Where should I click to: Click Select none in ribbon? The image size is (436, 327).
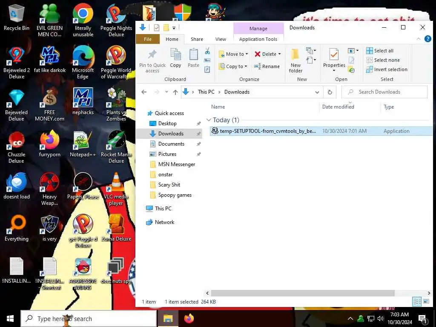(x=383, y=60)
